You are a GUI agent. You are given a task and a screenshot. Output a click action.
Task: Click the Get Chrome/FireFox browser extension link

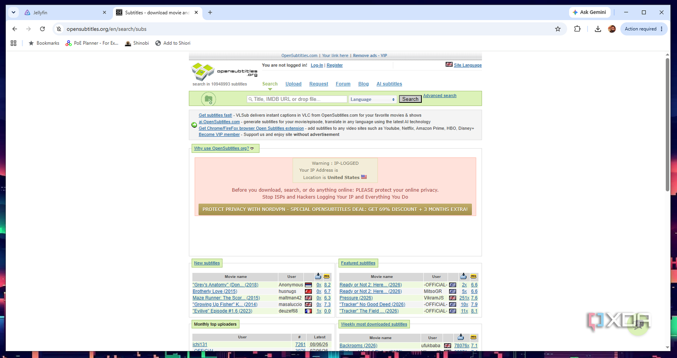tap(251, 128)
